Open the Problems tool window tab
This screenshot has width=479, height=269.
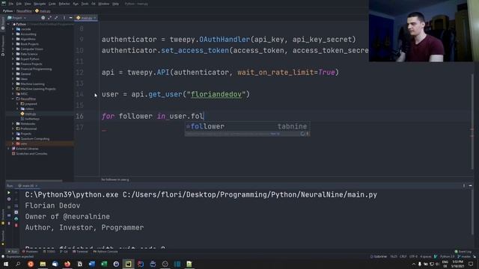[x=30, y=252]
